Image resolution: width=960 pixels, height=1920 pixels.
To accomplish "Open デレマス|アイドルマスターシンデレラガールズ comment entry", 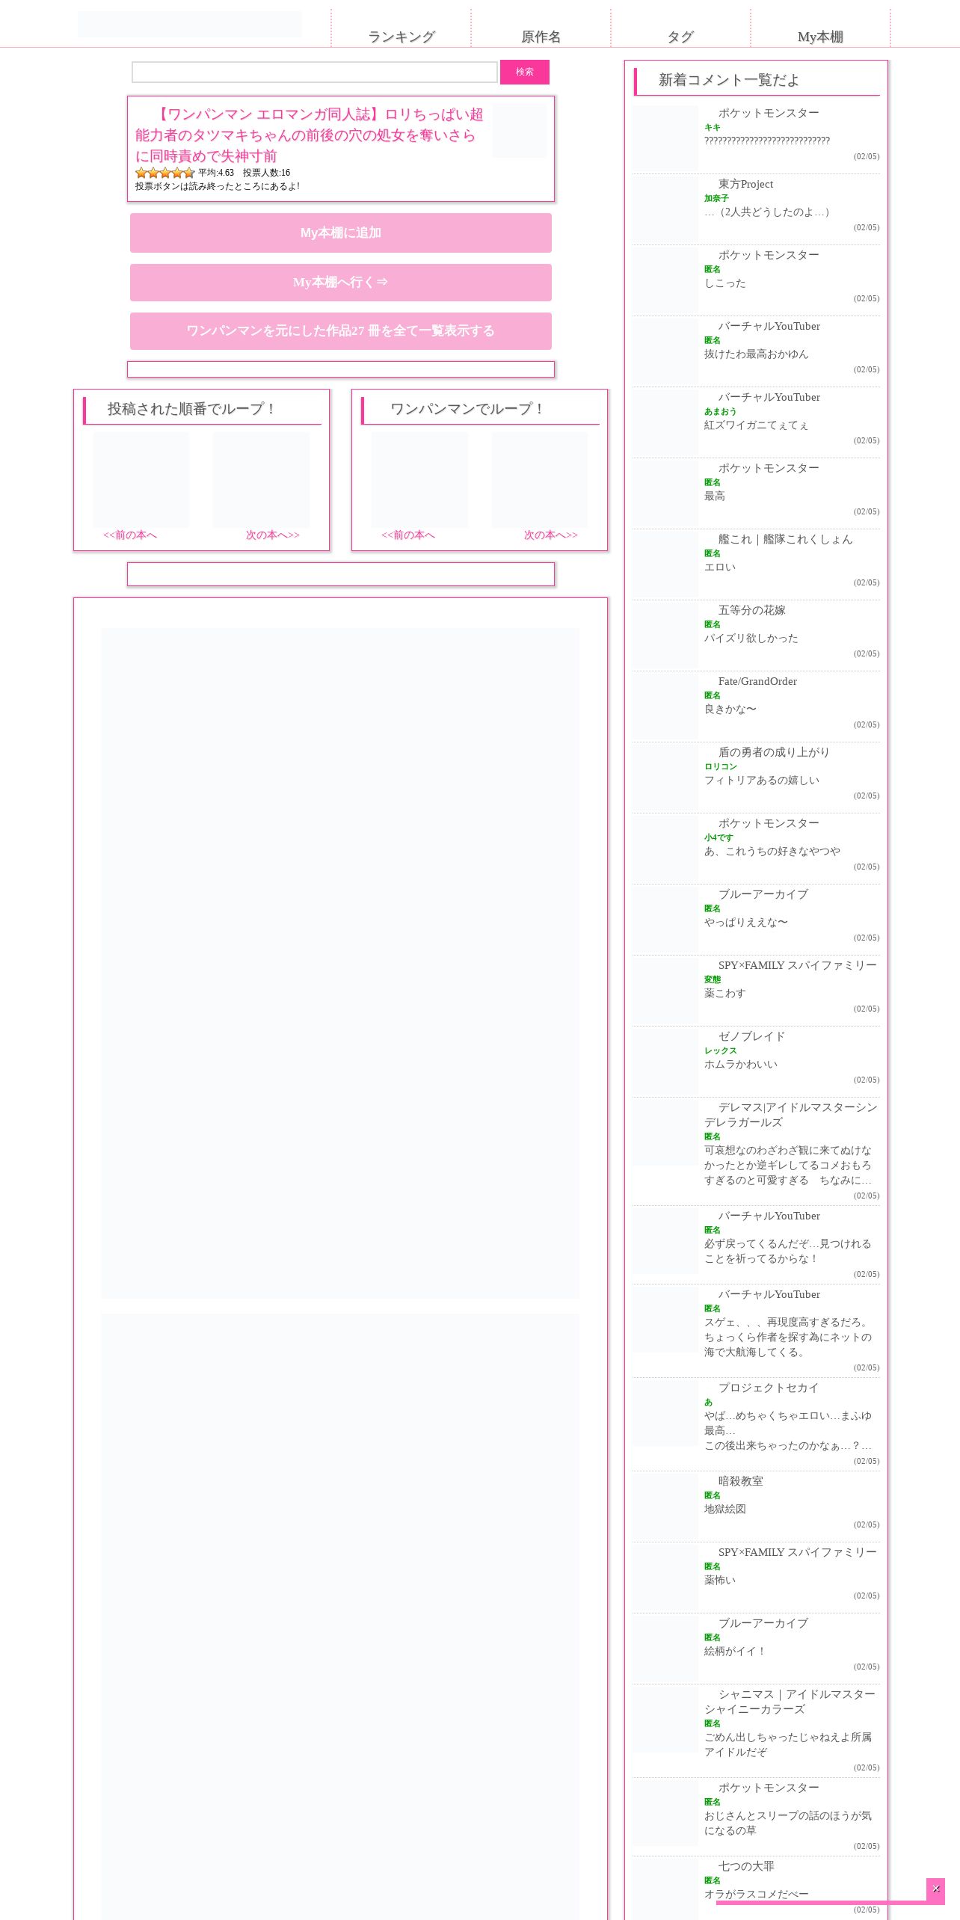I will coord(756,1151).
